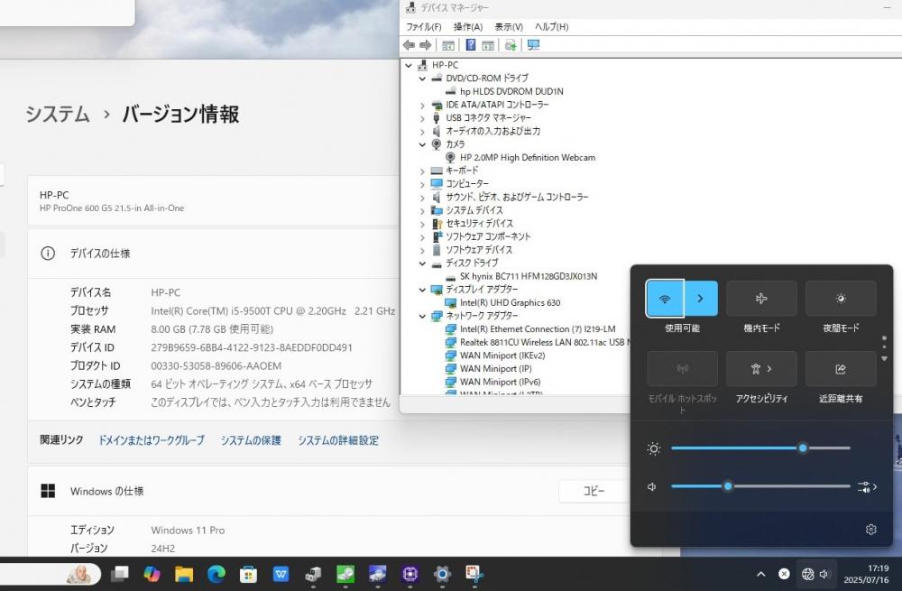Expand USB コネクタ マネージャー node
This screenshot has width=902, height=591.
tap(422, 118)
